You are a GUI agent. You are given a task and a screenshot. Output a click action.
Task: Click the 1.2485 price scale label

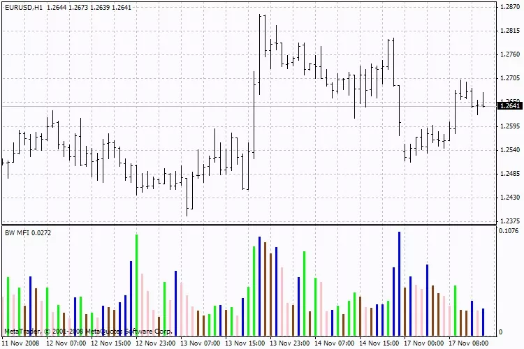510,174
